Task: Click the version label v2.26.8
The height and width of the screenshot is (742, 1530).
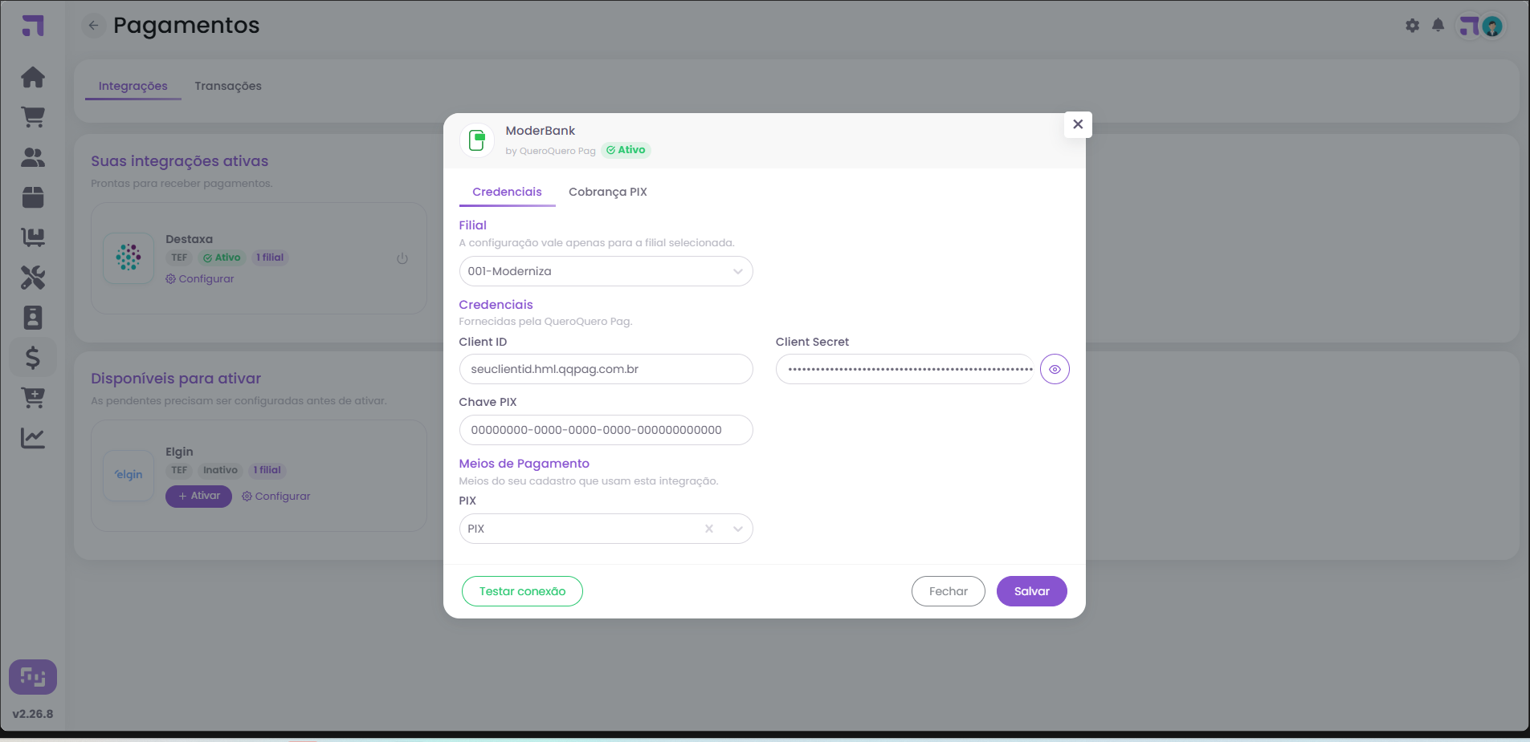Action: click(33, 714)
